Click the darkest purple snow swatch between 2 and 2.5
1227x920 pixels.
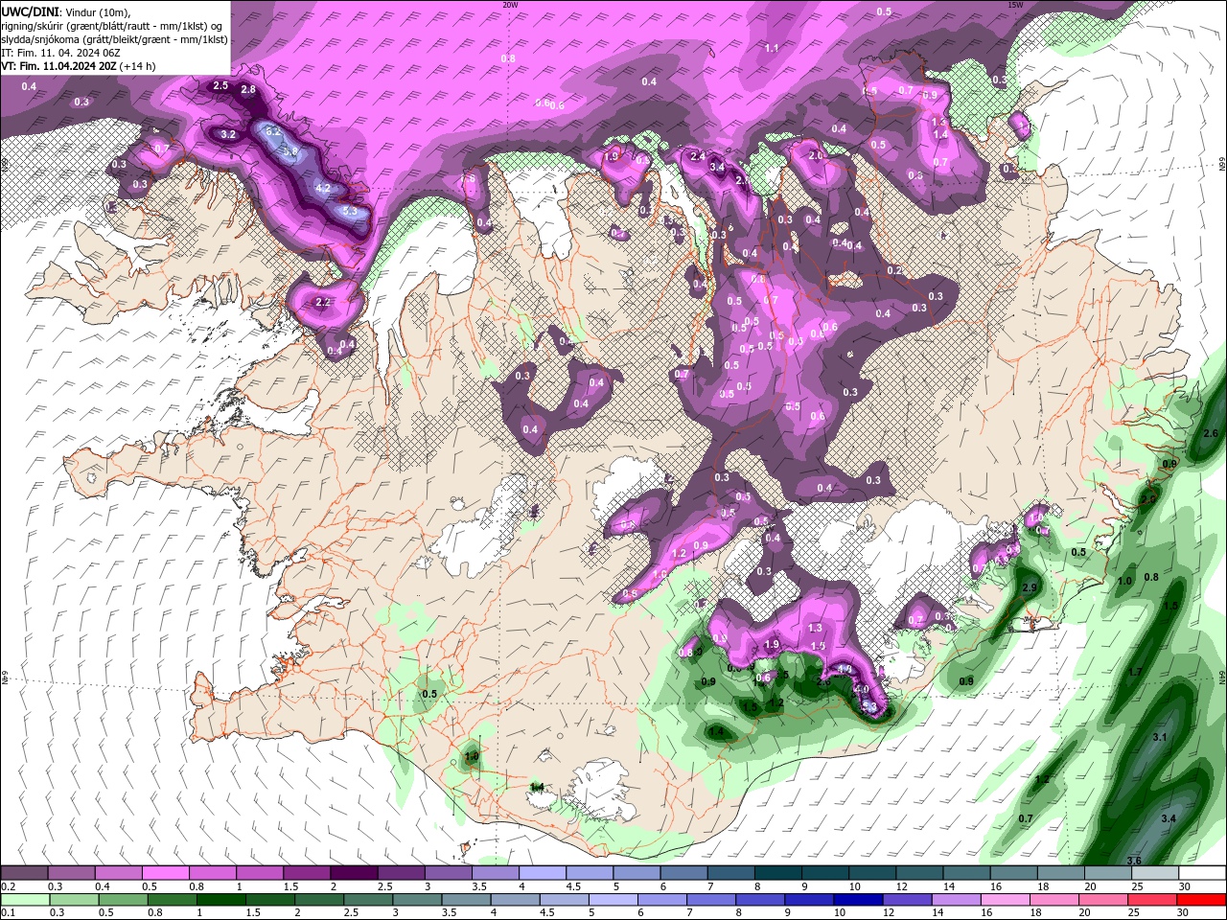pyautogui.click(x=354, y=873)
